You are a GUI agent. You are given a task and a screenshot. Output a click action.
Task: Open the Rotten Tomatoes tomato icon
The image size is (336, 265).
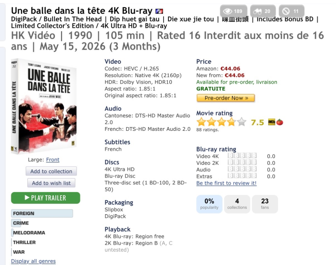point(280,122)
